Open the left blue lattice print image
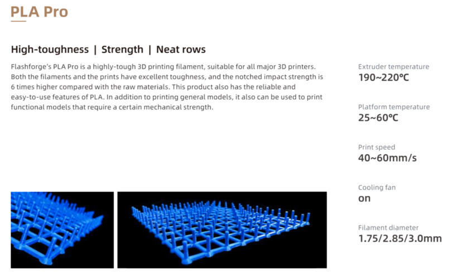This screenshot has height=275, width=467. pyautogui.click(x=62, y=230)
